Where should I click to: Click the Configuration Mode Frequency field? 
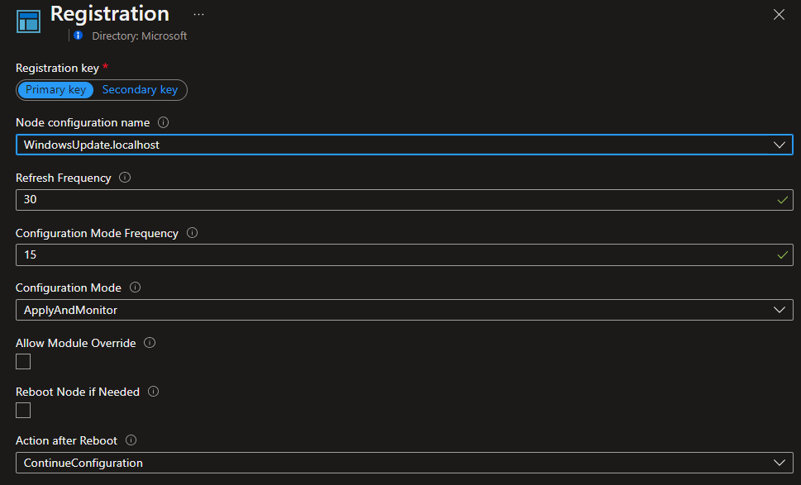(x=397, y=255)
